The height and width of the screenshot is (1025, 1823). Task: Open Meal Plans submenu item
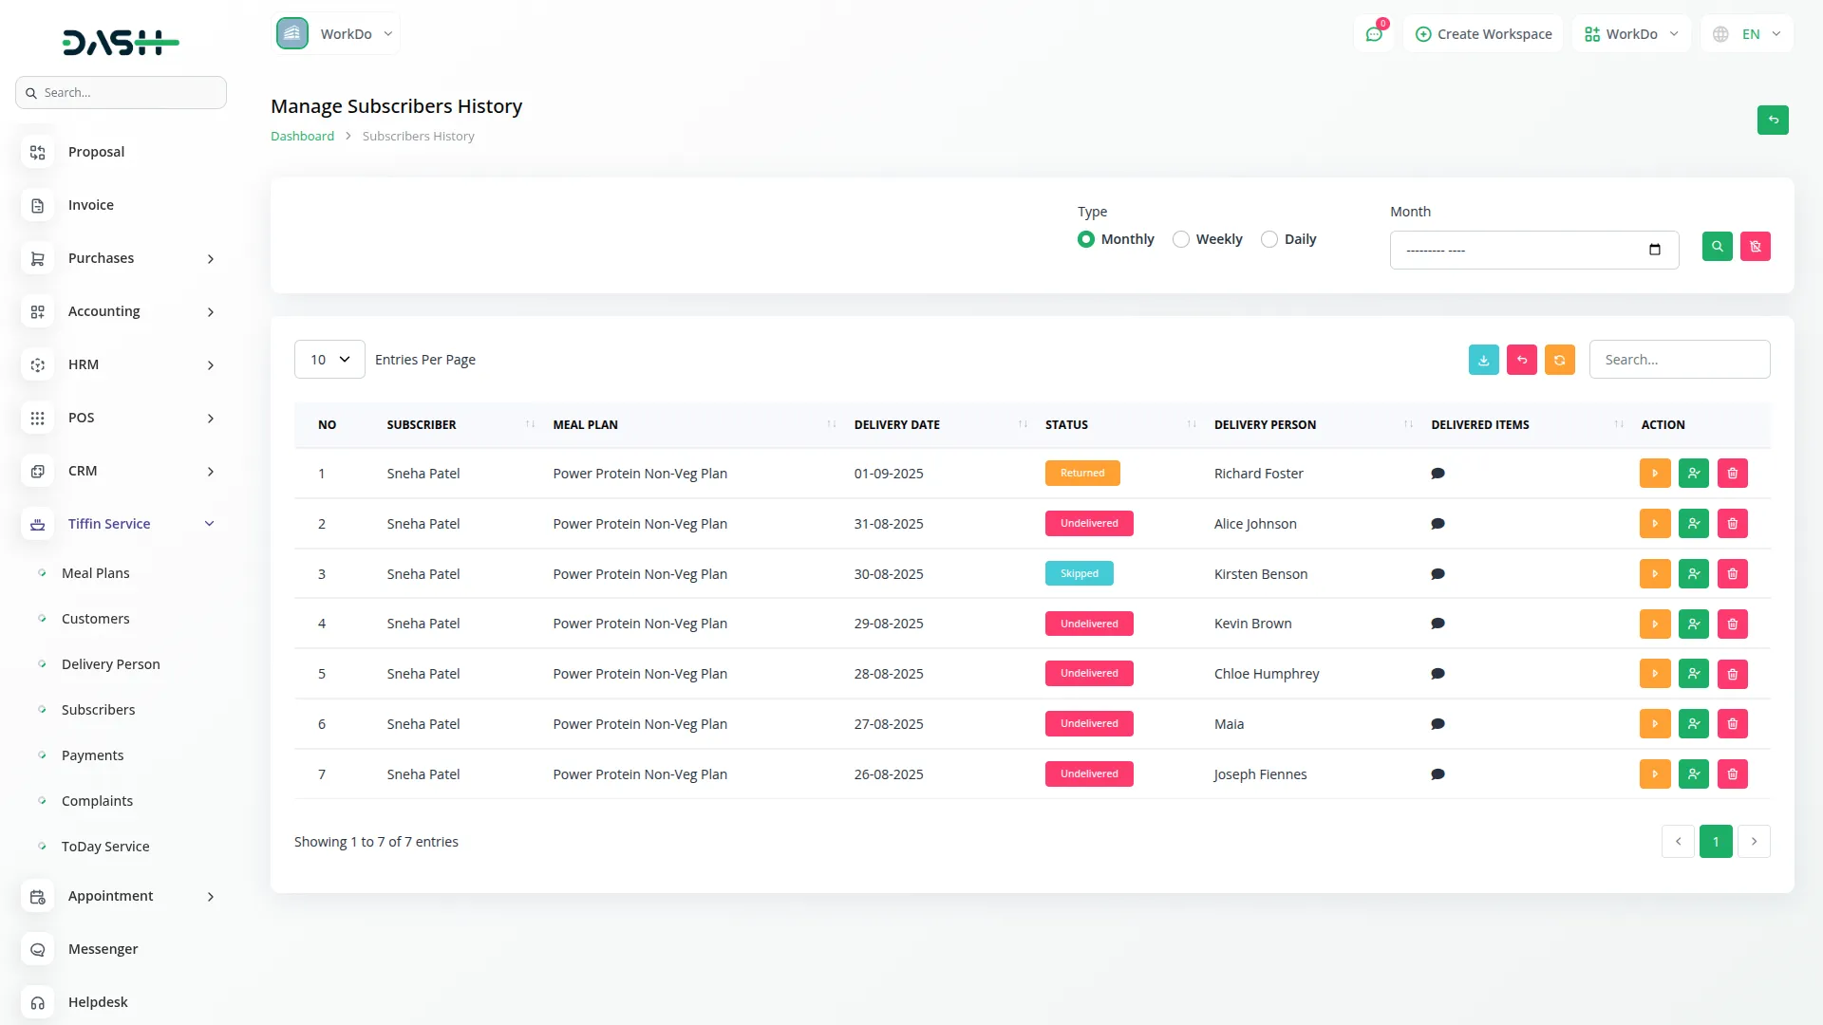[95, 573]
